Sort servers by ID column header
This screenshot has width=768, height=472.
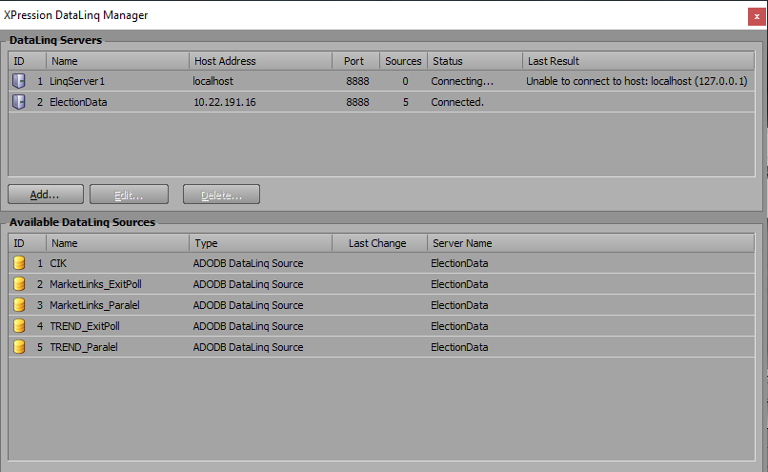pyautogui.click(x=28, y=61)
